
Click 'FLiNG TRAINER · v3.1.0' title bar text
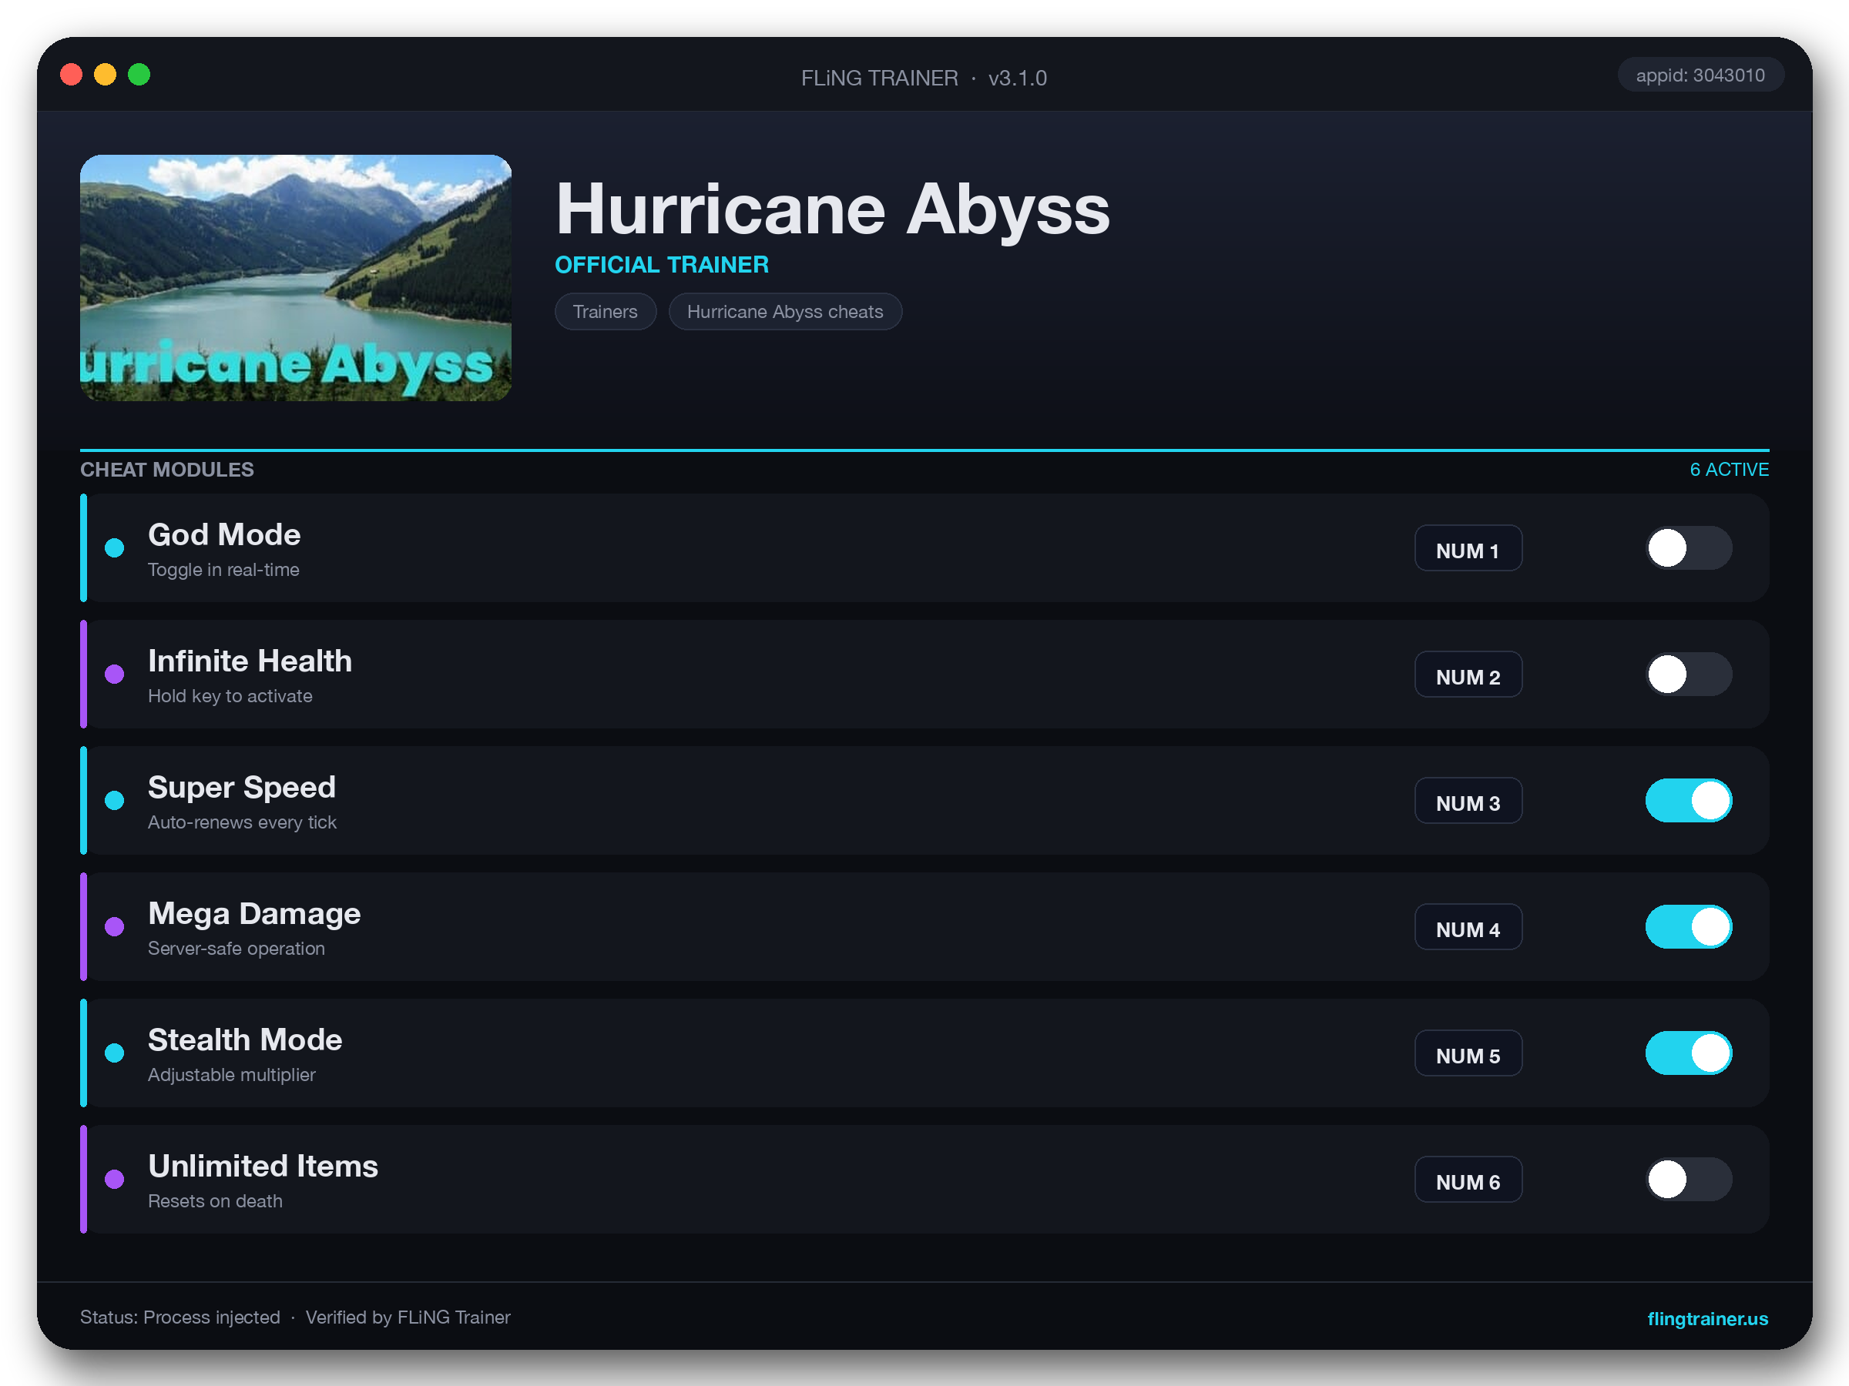coord(924,78)
